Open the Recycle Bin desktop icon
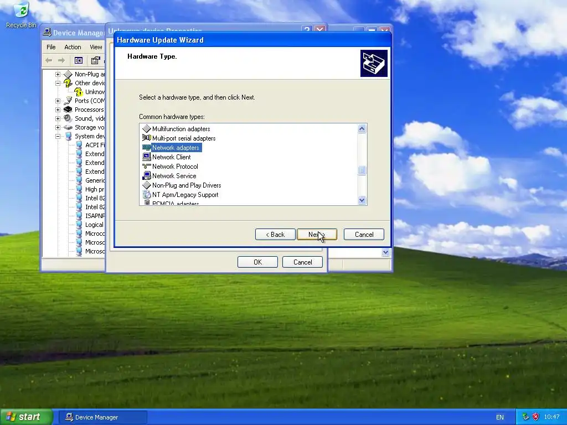This screenshot has width=567, height=425. pyautogui.click(x=21, y=14)
